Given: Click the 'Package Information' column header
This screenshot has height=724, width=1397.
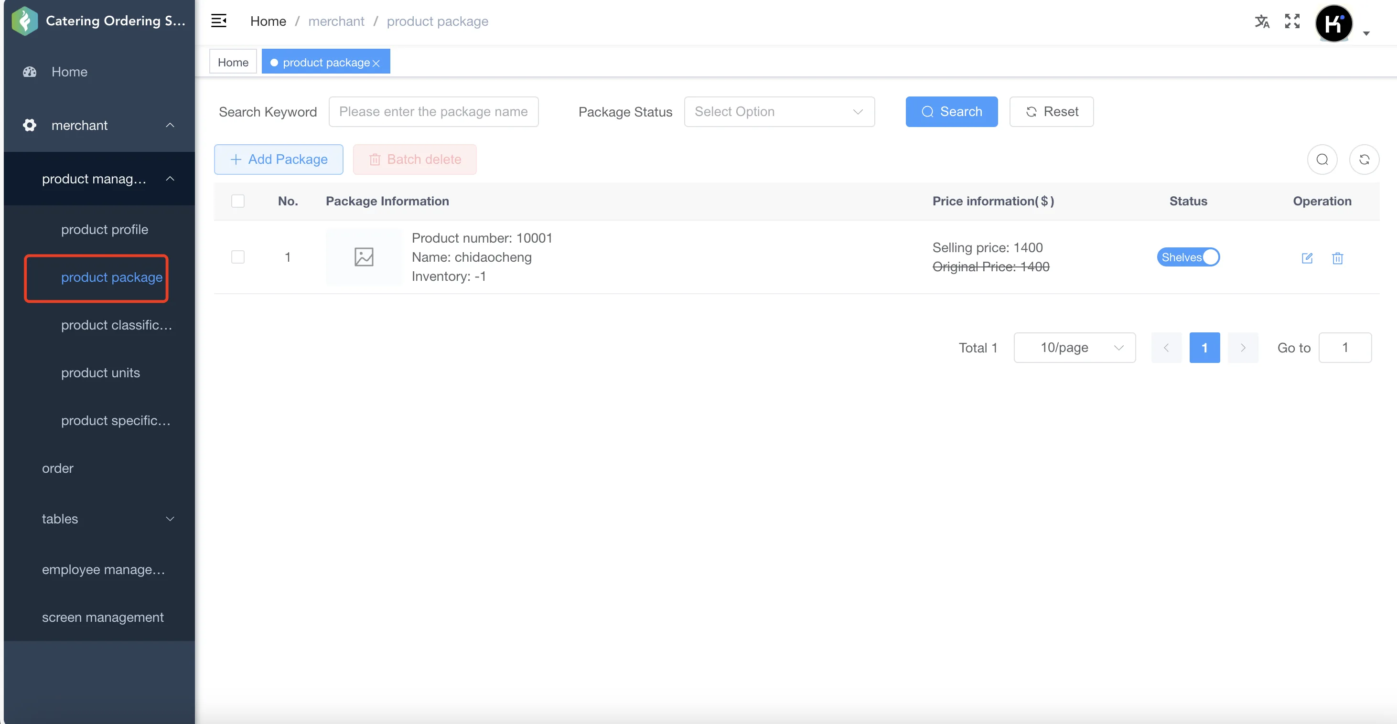Looking at the screenshot, I should 387,201.
